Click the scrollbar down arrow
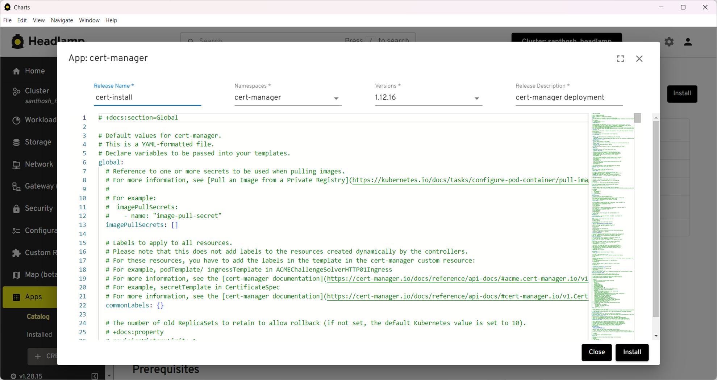The width and height of the screenshot is (717, 380). (656, 336)
